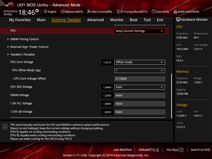Open the Tool tab

147,20
